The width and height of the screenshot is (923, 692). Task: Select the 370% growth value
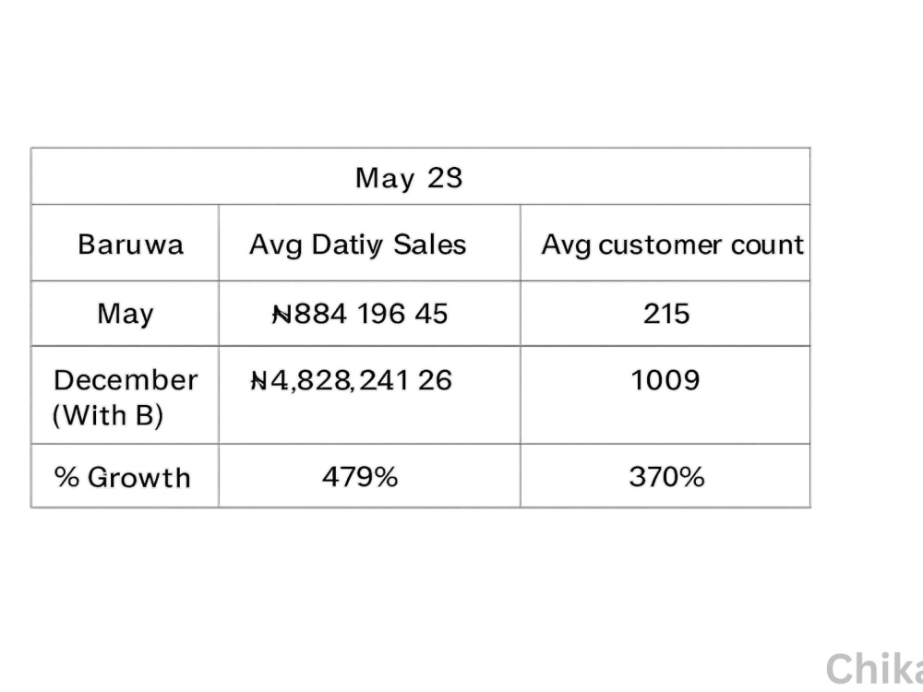[665, 475]
